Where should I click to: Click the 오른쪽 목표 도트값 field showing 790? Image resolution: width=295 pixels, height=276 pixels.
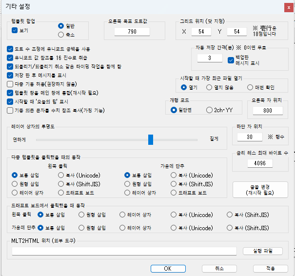pos(132,32)
